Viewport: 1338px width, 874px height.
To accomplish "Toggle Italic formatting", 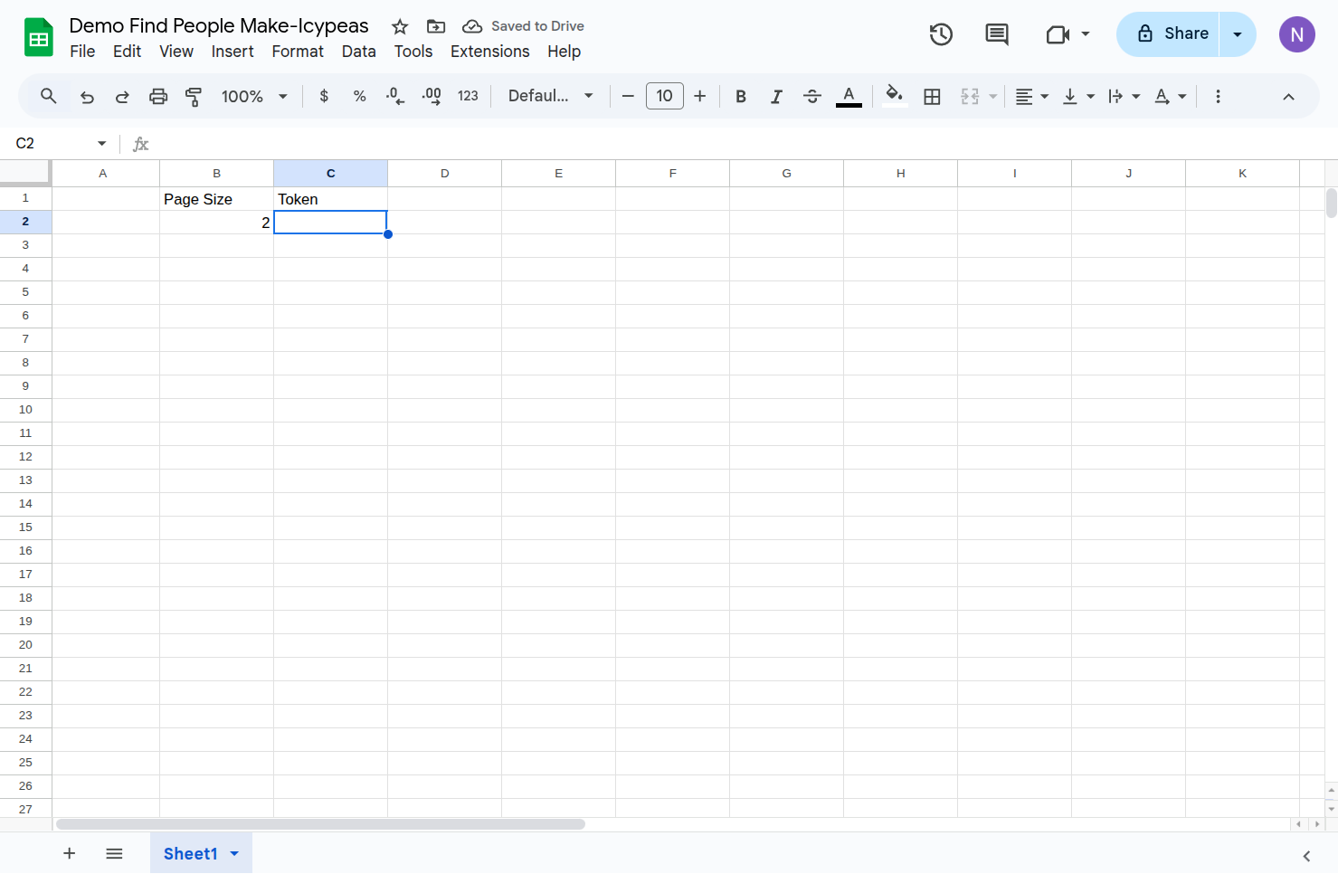I will [x=776, y=97].
